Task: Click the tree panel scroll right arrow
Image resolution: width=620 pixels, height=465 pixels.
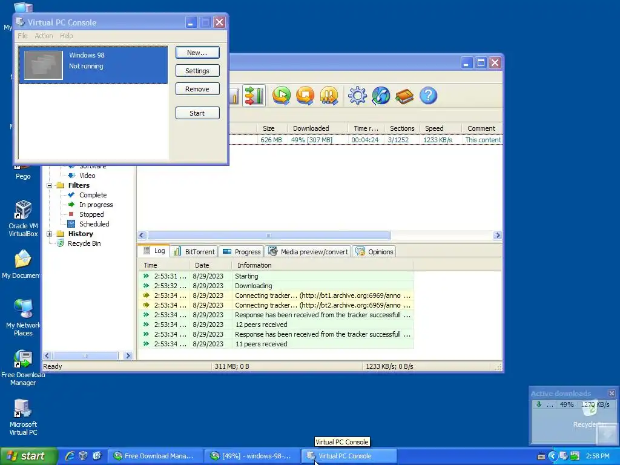Action: pyautogui.click(x=128, y=355)
